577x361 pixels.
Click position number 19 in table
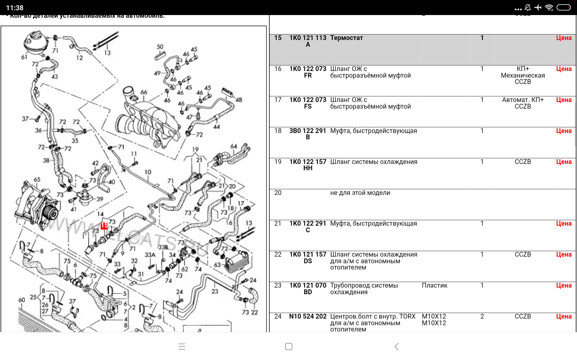[x=278, y=162]
